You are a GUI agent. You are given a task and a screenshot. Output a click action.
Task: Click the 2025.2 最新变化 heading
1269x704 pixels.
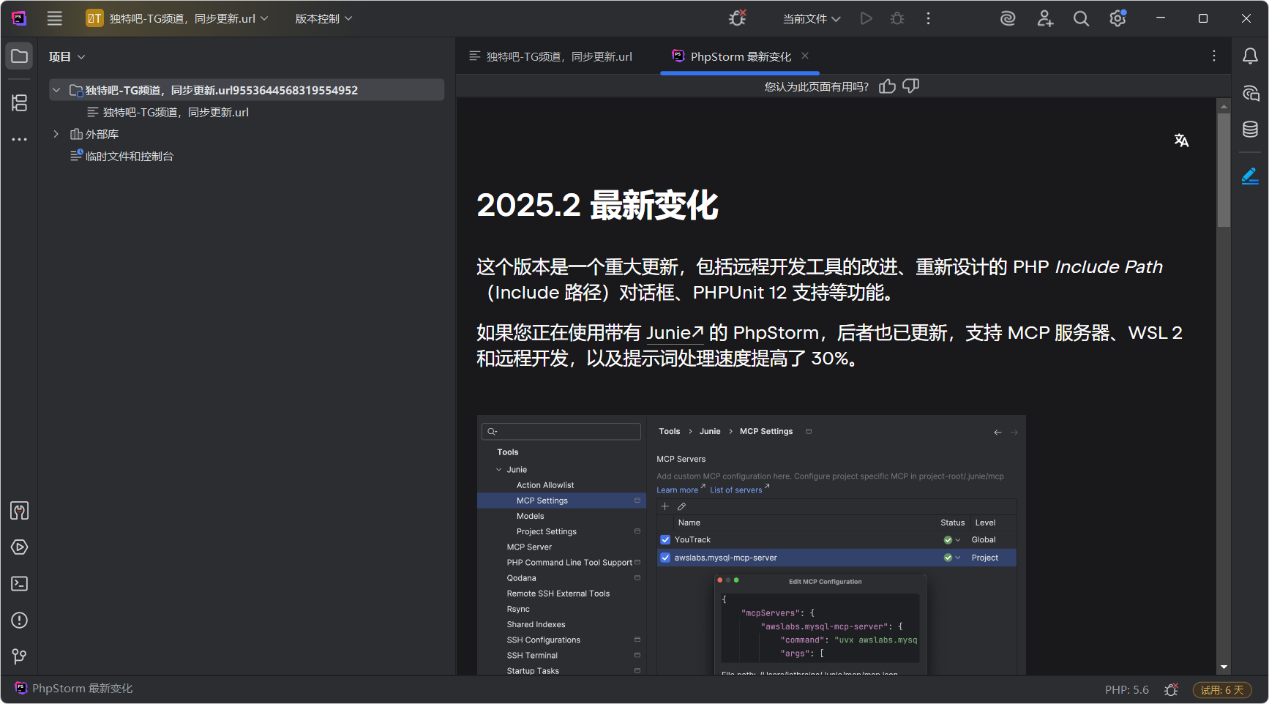tap(597, 206)
